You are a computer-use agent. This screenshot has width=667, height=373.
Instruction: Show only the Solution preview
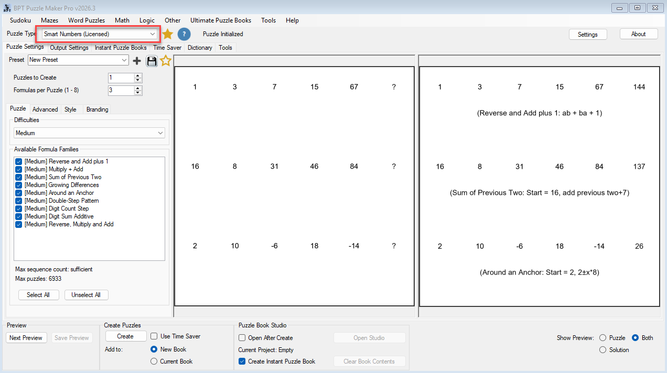point(603,350)
